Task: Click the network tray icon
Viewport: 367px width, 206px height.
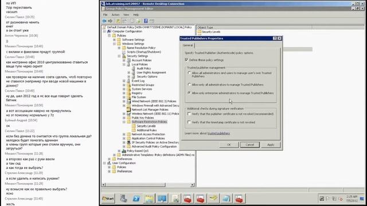Action: pos(334,199)
